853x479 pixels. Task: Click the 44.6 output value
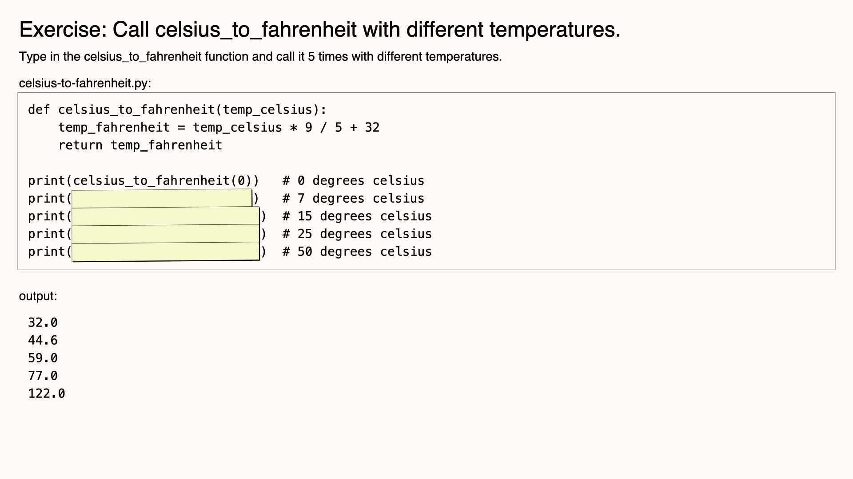click(x=43, y=340)
